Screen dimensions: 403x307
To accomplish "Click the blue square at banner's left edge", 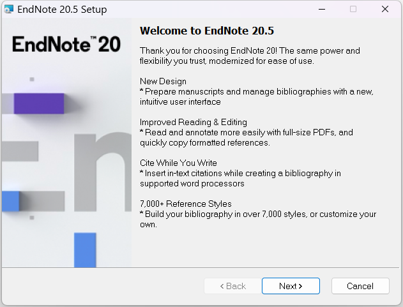I will click(10, 201).
